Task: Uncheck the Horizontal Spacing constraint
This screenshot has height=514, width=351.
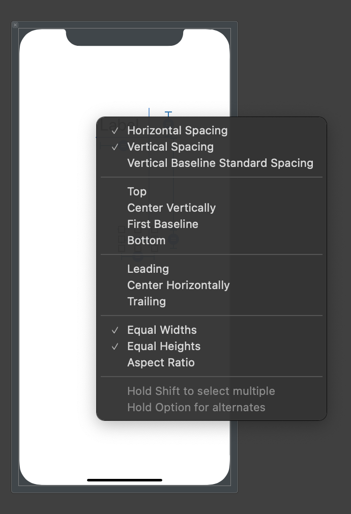Action: [177, 130]
